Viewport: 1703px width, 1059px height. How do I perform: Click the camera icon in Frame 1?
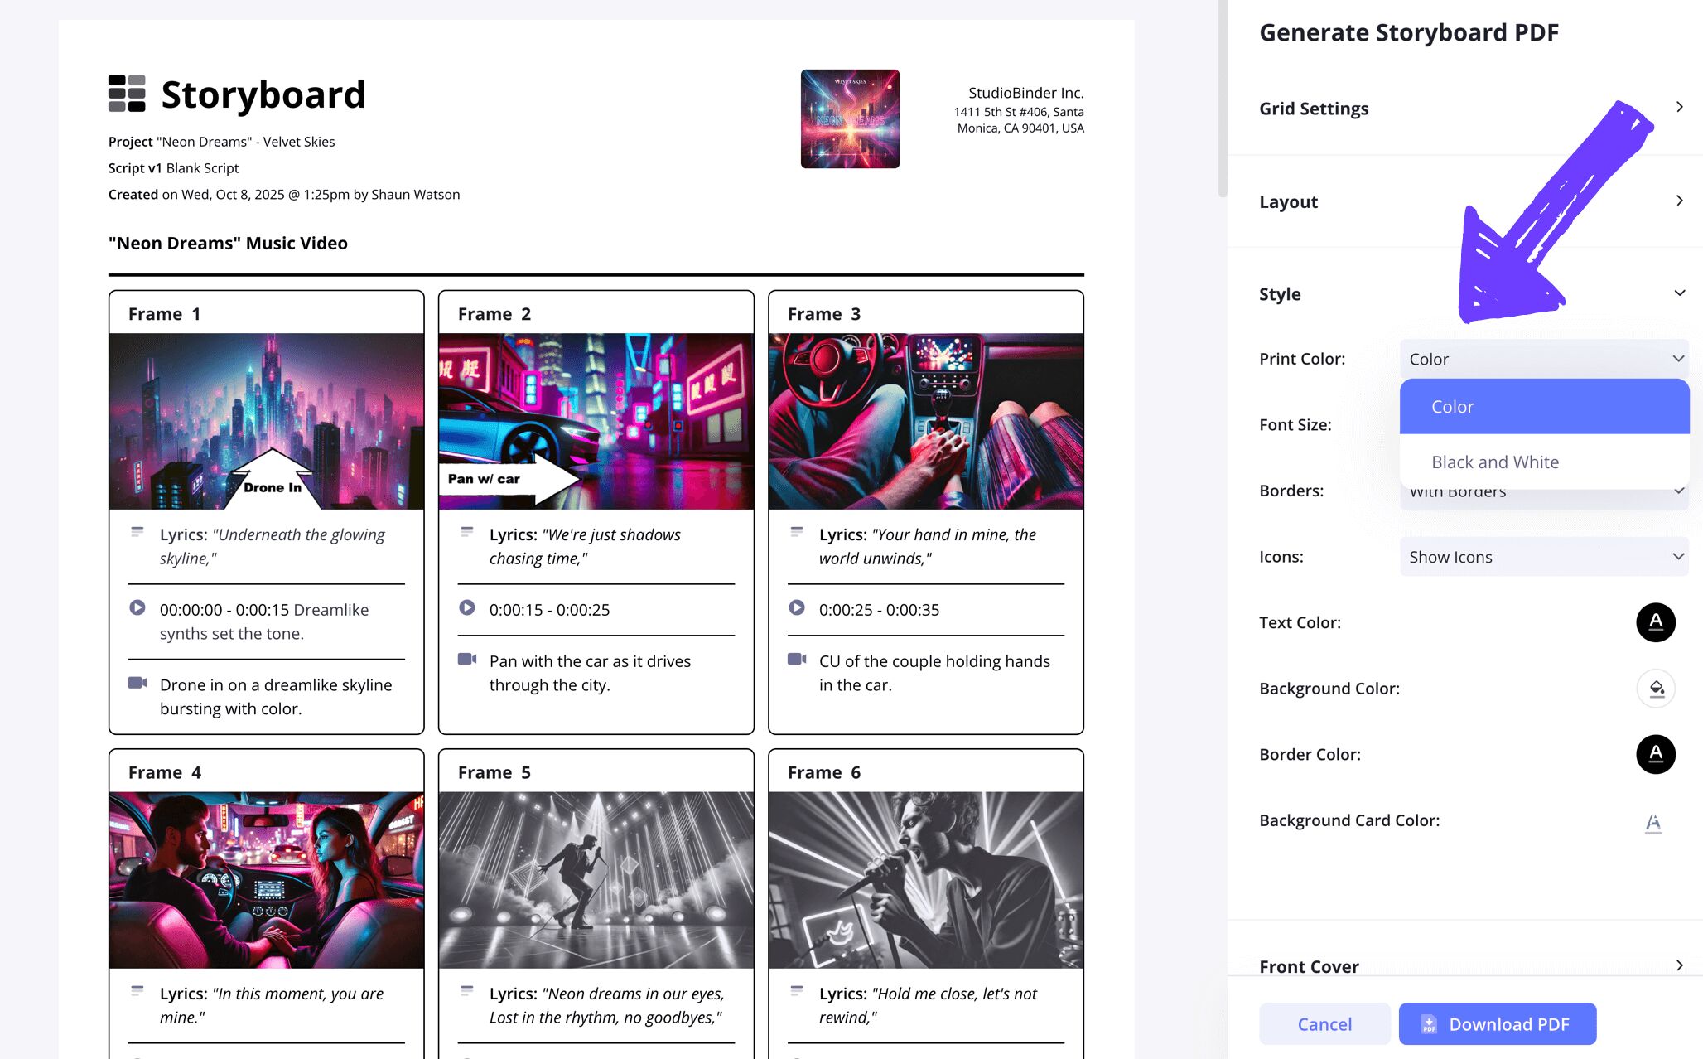click(137, 683)
